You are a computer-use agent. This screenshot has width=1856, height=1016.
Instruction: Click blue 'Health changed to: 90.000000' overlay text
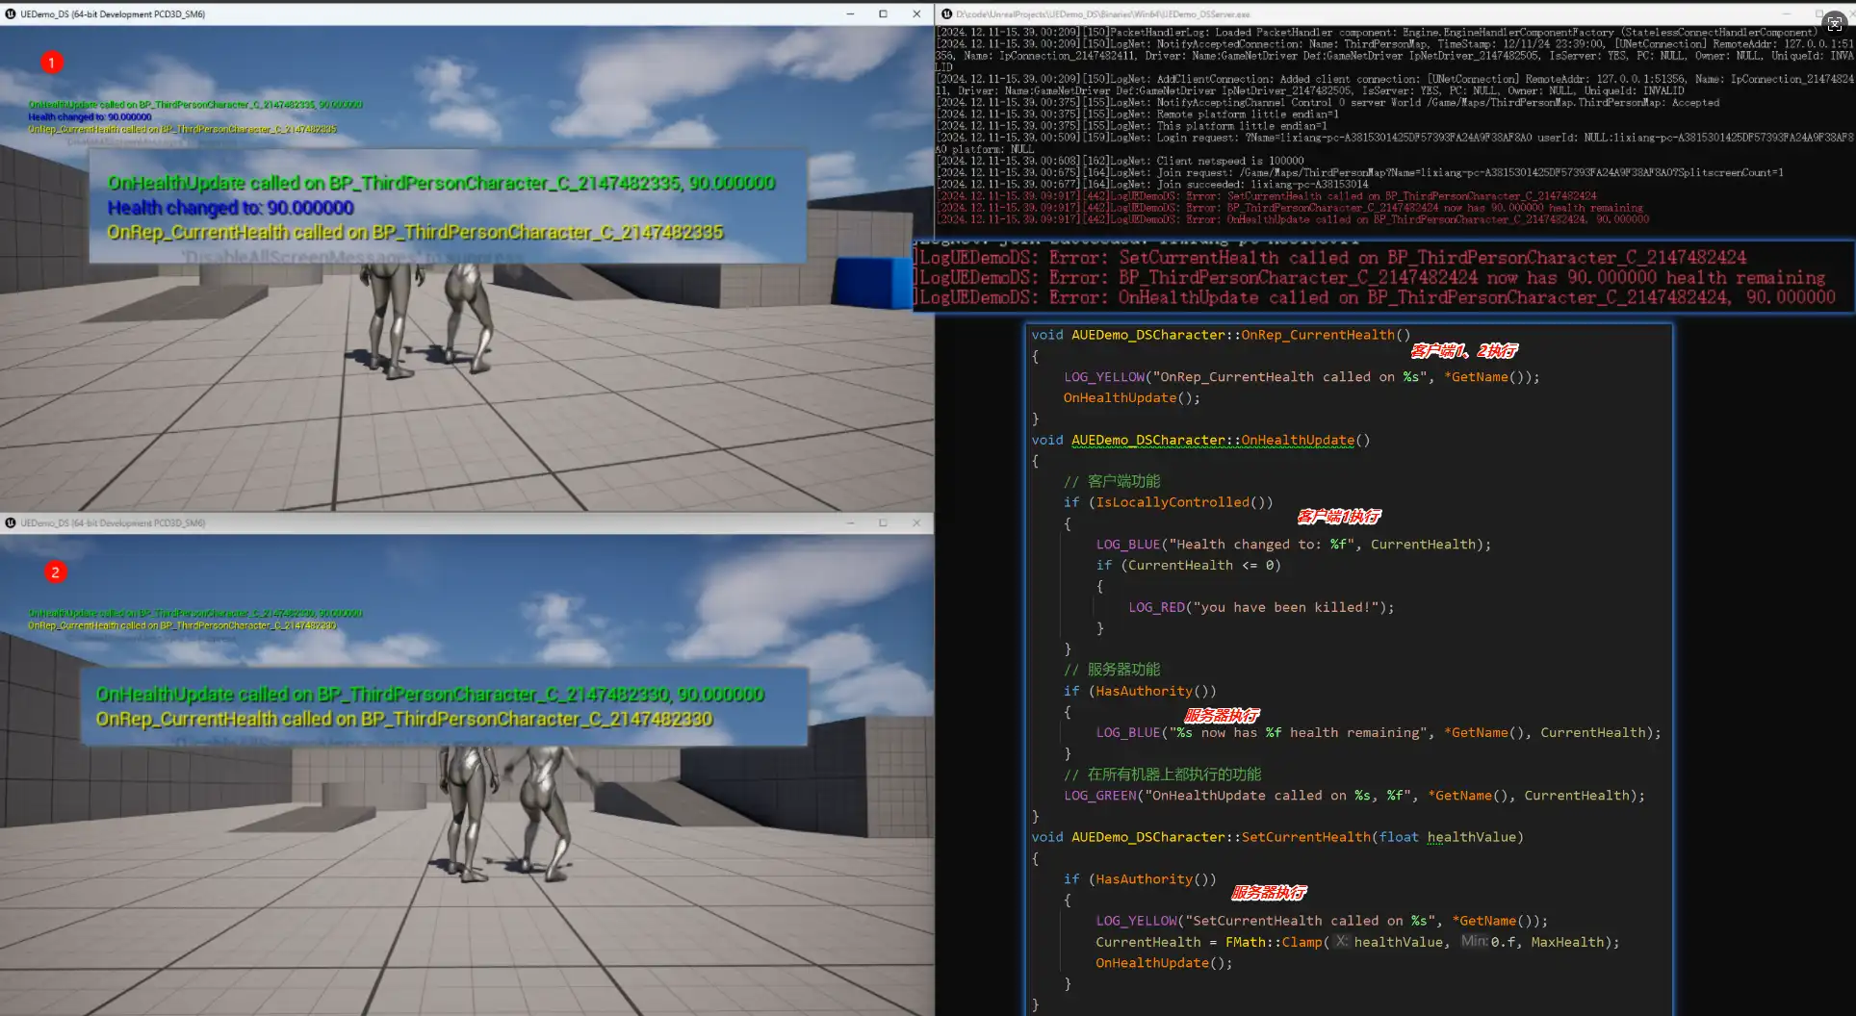click(230, 208)
